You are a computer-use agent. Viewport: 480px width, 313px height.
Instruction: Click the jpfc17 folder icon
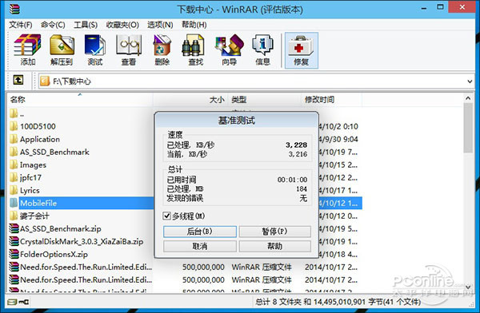(14, 177)
